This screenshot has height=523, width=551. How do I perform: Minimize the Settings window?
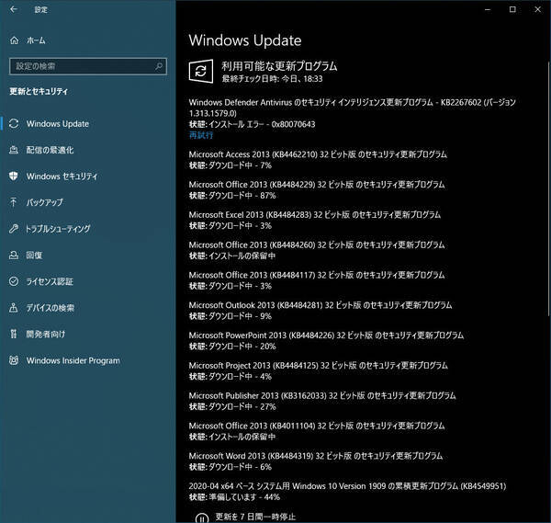point(488,9)
